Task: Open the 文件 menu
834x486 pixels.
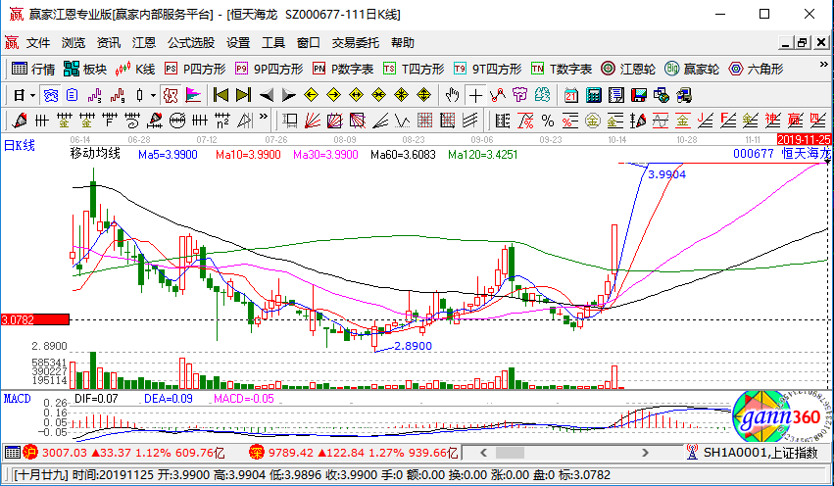Action: click(38, 43)
